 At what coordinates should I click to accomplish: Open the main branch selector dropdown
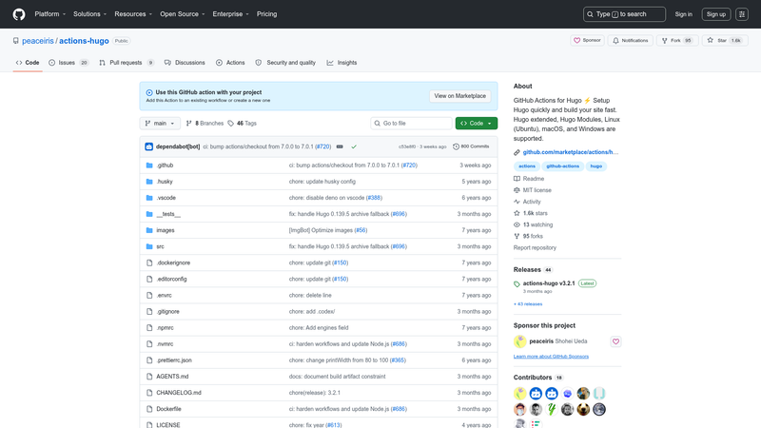[160, 124]
